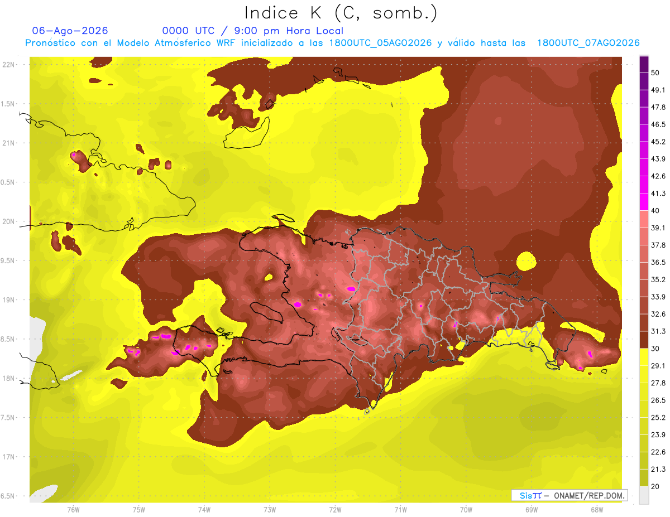Pick the gray legend band below 20
The image size is (670, 517).
click(644, 495)
